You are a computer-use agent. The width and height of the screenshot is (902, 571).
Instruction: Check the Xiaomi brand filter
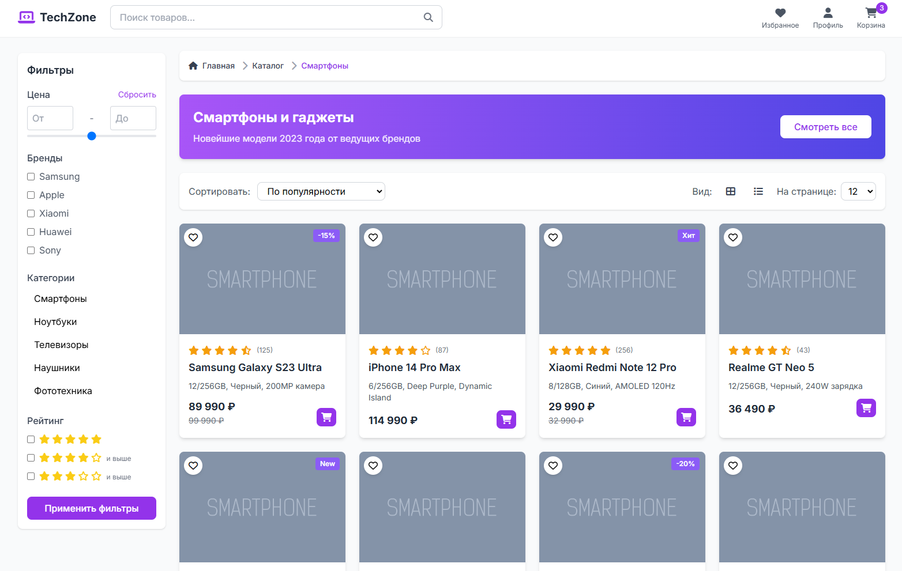tap(31, 214)
